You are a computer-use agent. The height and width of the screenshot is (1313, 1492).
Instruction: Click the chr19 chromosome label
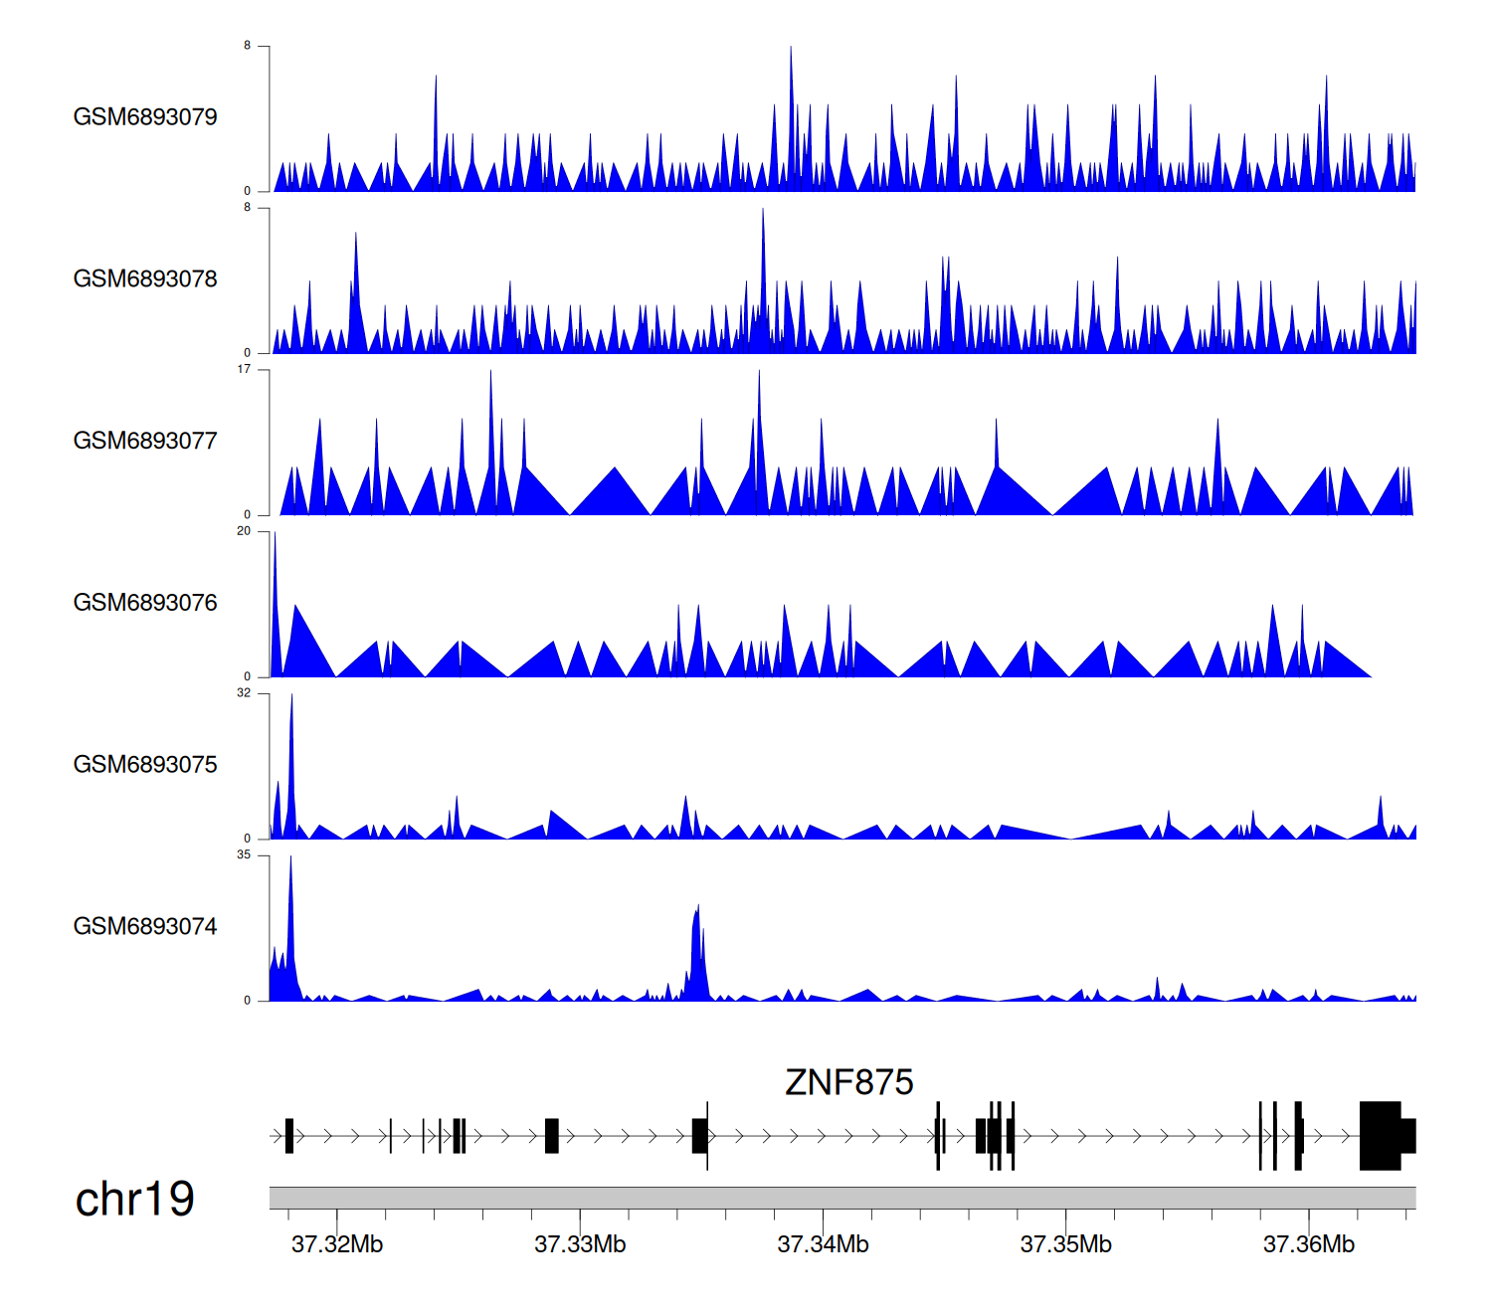tap(134, 1200)
